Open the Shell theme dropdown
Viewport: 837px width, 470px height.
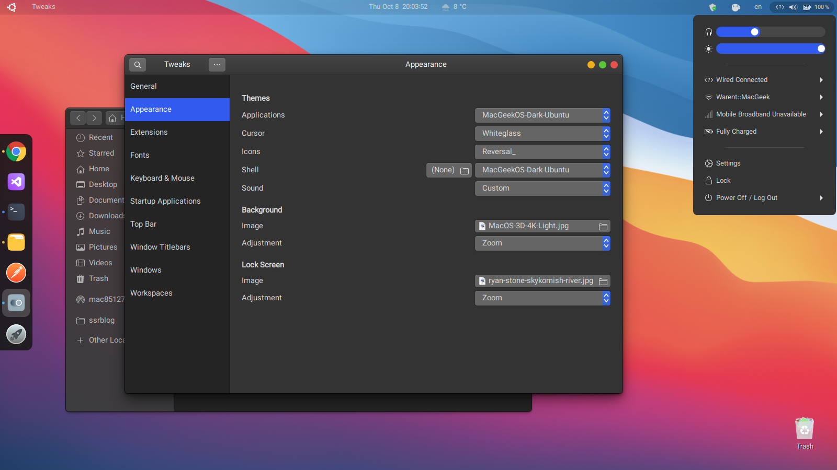pyautogui.click(x=542, y=170)
